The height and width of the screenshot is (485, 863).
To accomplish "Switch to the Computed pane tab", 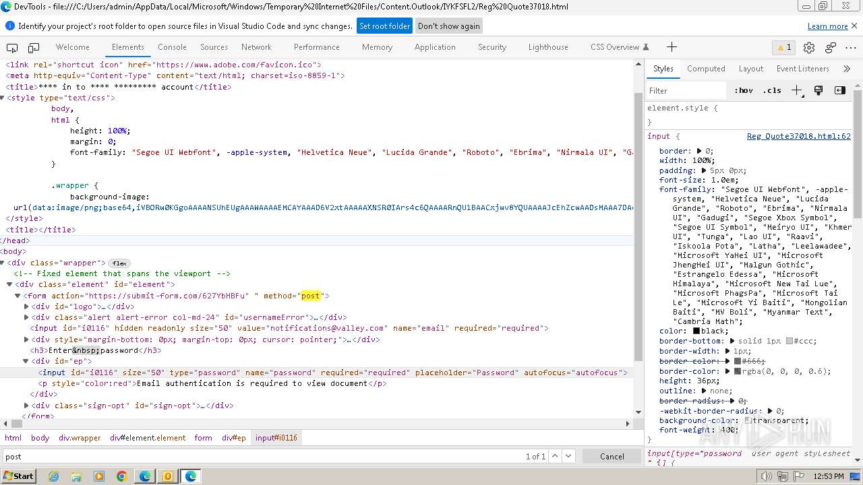I will [706, 69].
